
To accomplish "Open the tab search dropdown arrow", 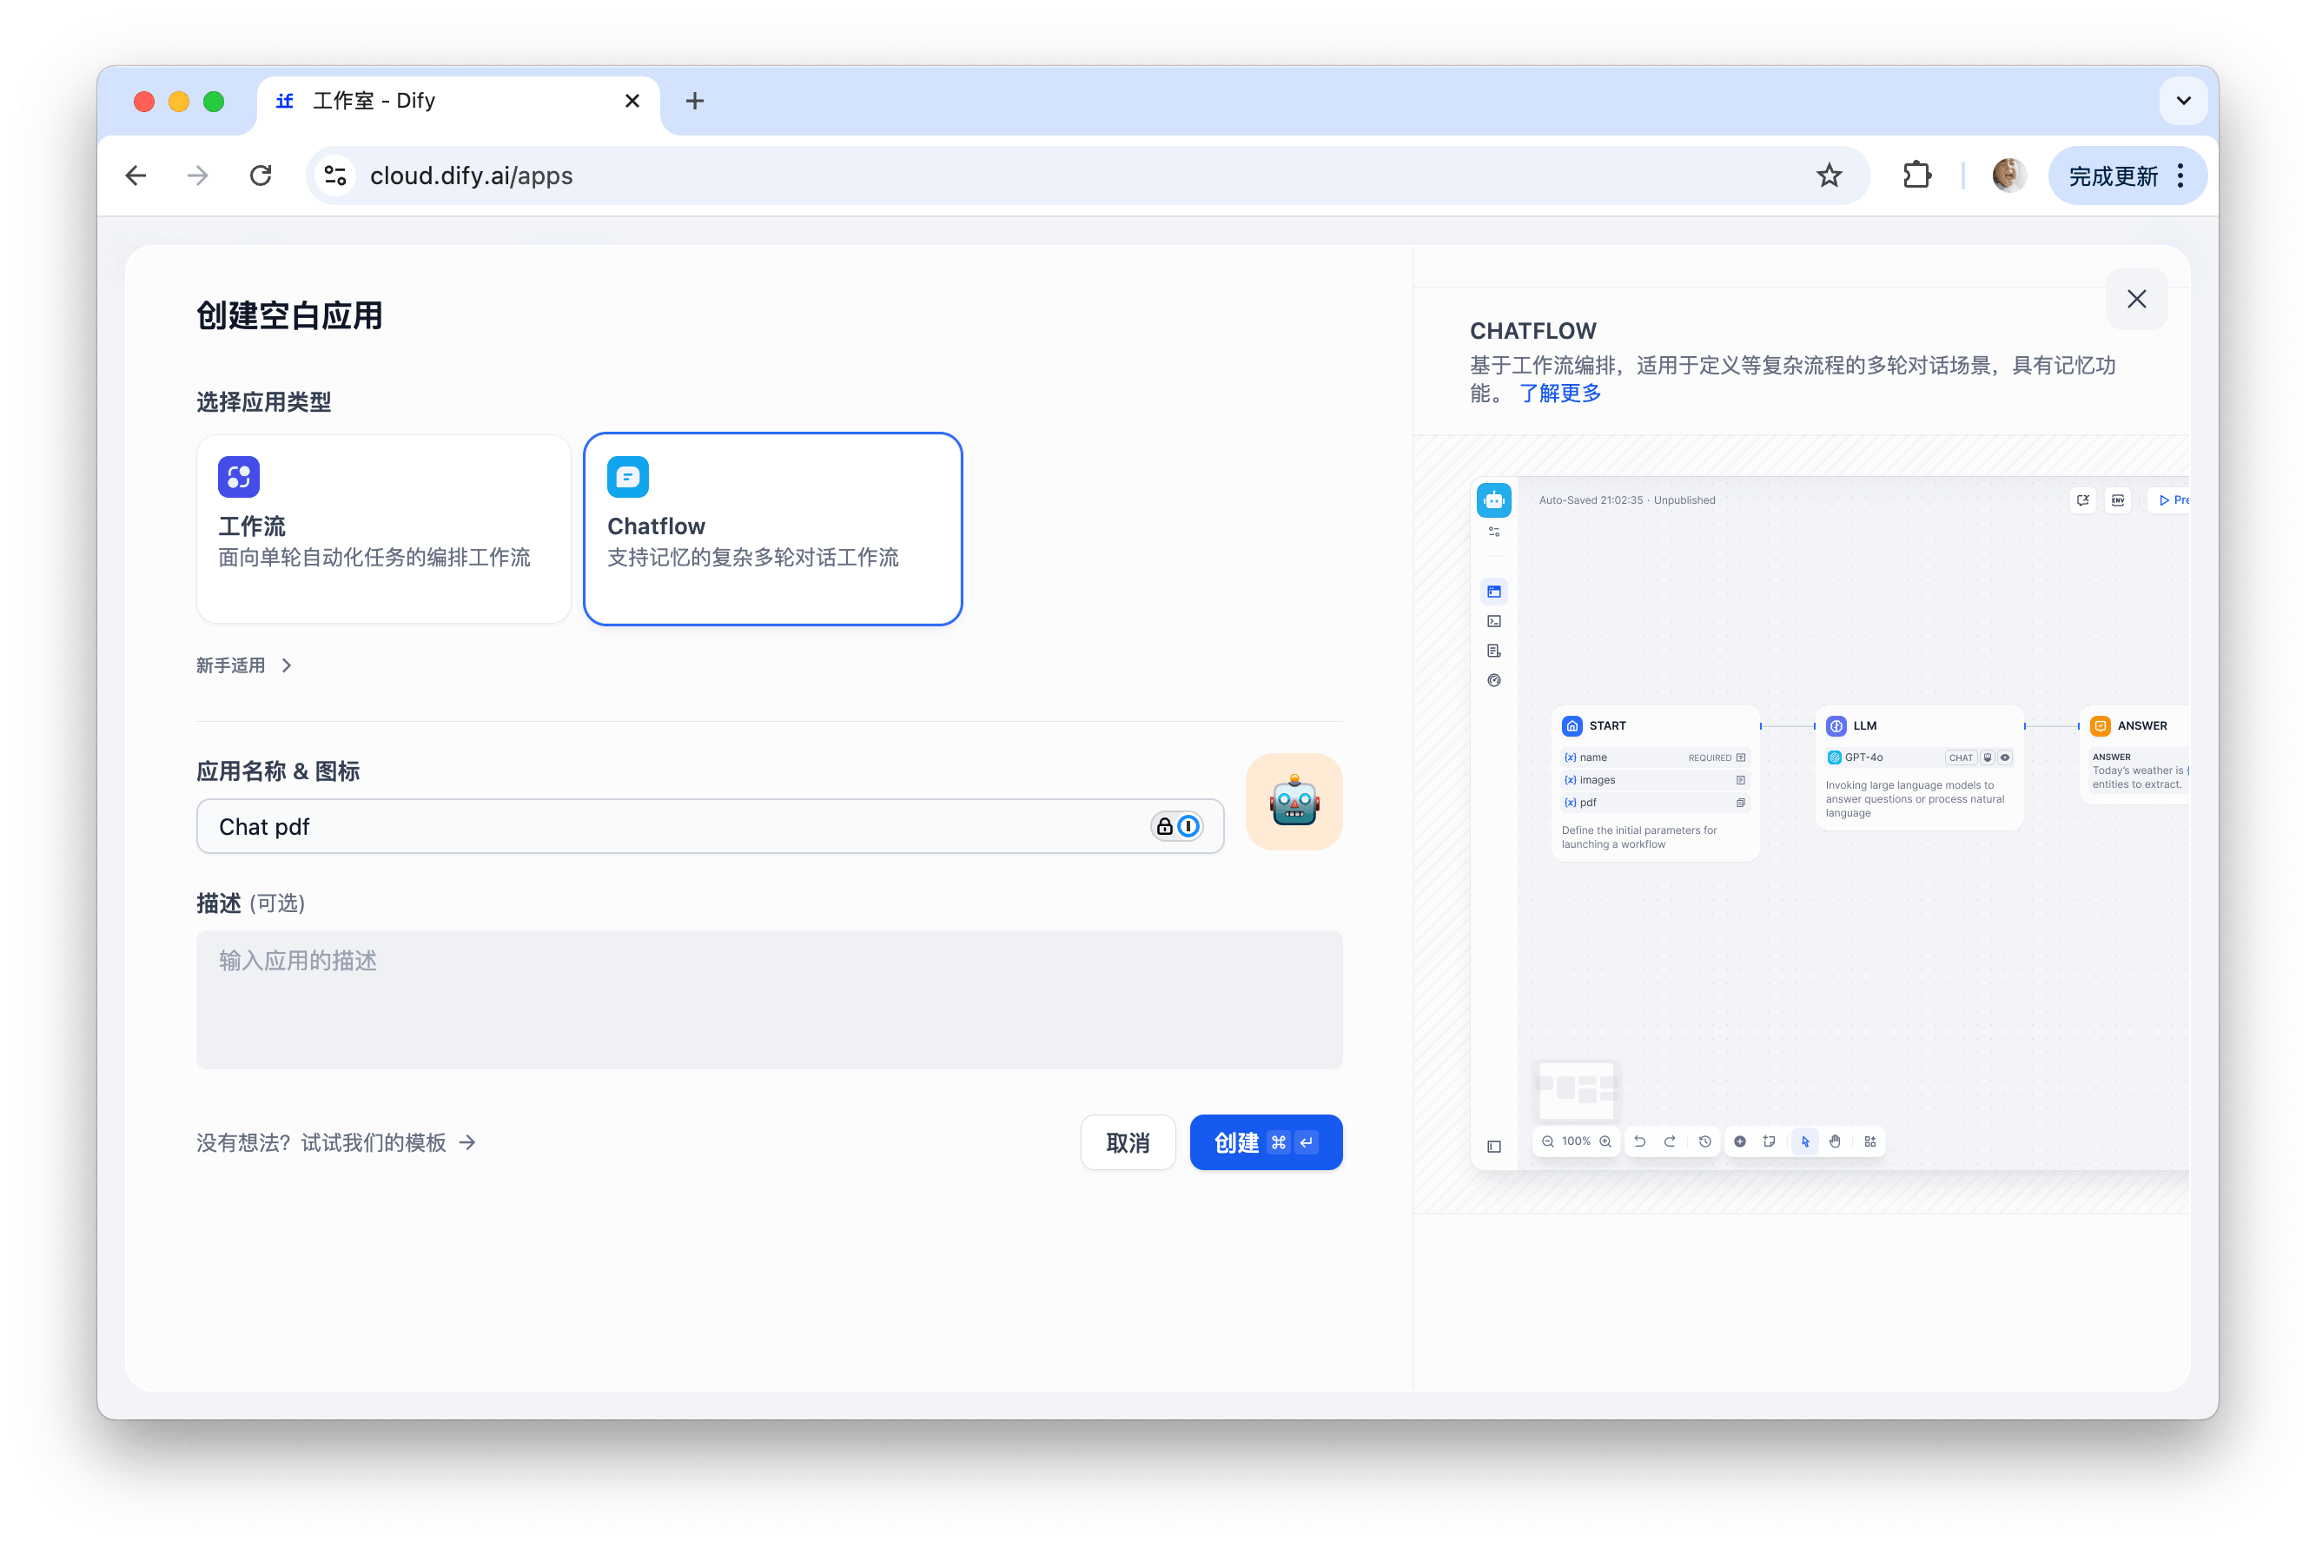I will 2183,101.
